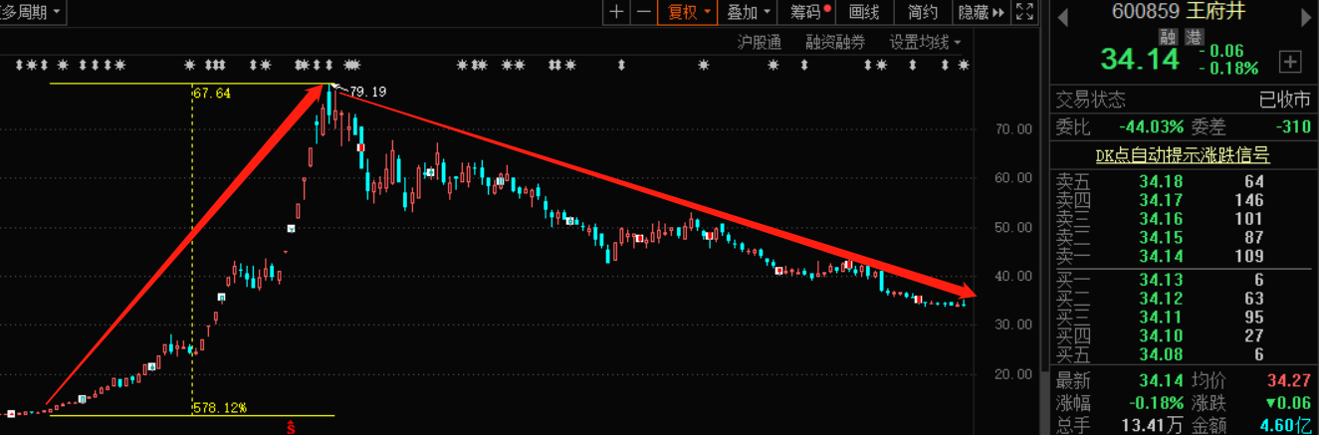The height and width of the screenshot is (435, 1319).
Task: Click the 涨跌 0.06 value
Action: click(x=1286, y=403)
